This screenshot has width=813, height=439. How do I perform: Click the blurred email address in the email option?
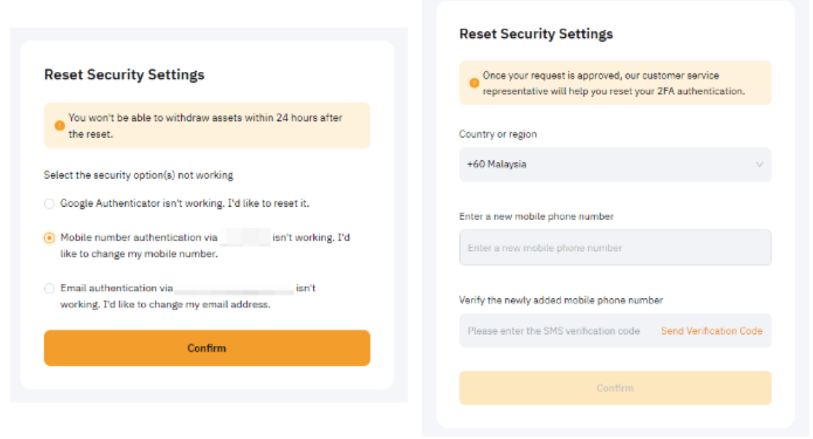click(x=234, y=289)
